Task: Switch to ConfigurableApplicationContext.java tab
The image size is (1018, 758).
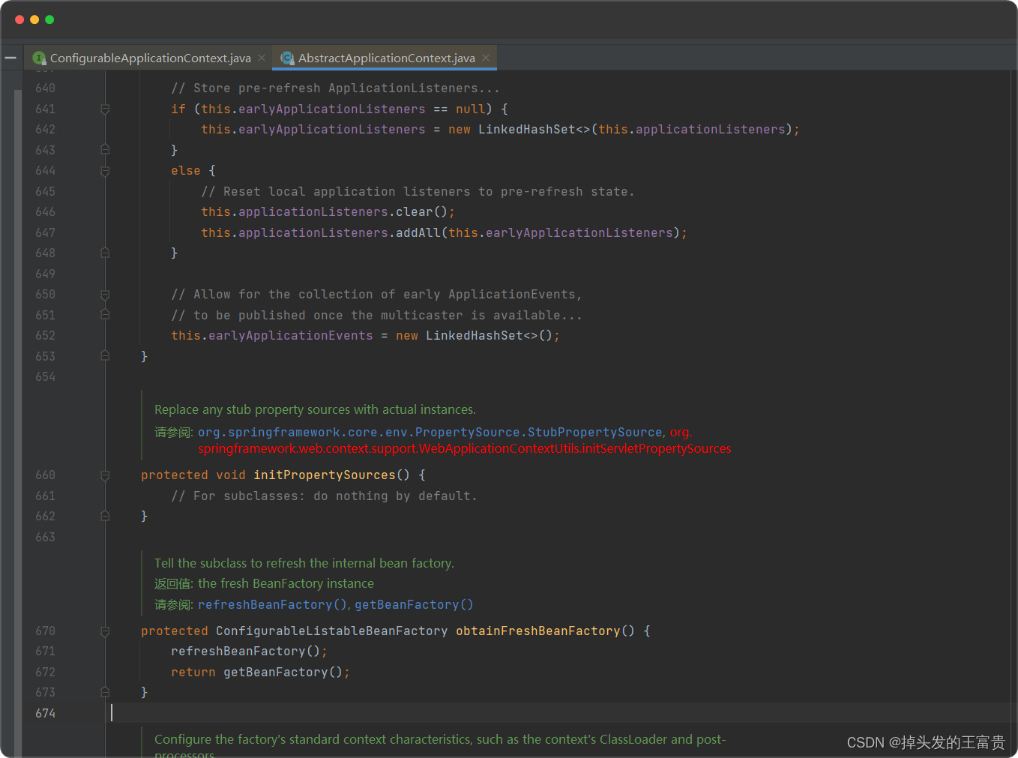Action: (x=150, y=58)
